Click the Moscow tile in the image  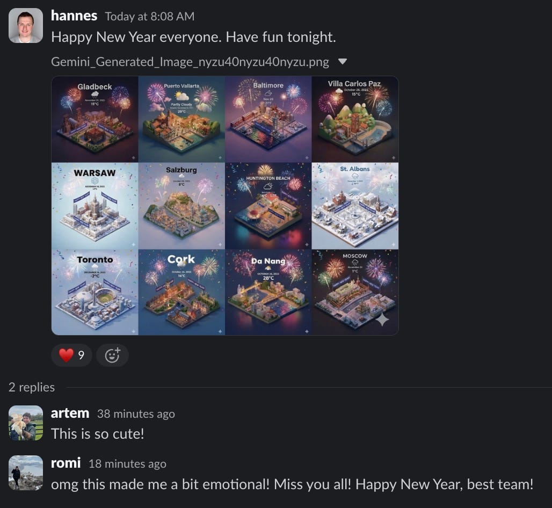point(355,292)
